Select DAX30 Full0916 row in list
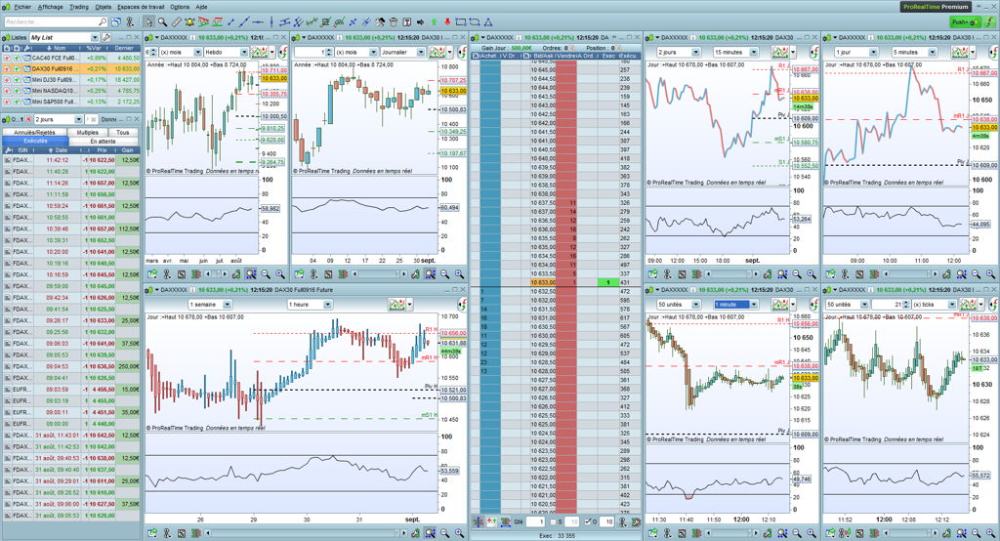Image resolution: width=1000 pixels, height=541 pixels. (x=70, y=69)
